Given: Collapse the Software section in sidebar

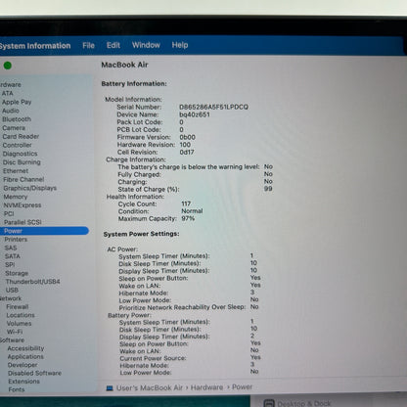Looking at the screenshot, I should (x=12, y=340).
